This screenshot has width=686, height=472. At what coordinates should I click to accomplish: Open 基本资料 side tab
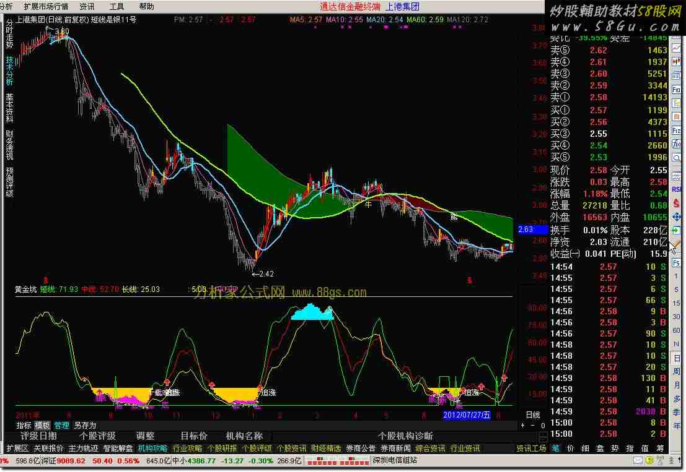point(9,108)
